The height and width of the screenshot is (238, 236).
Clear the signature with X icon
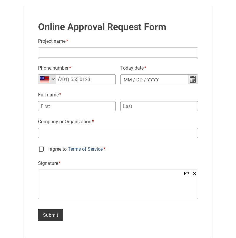(x=194, y=173)
